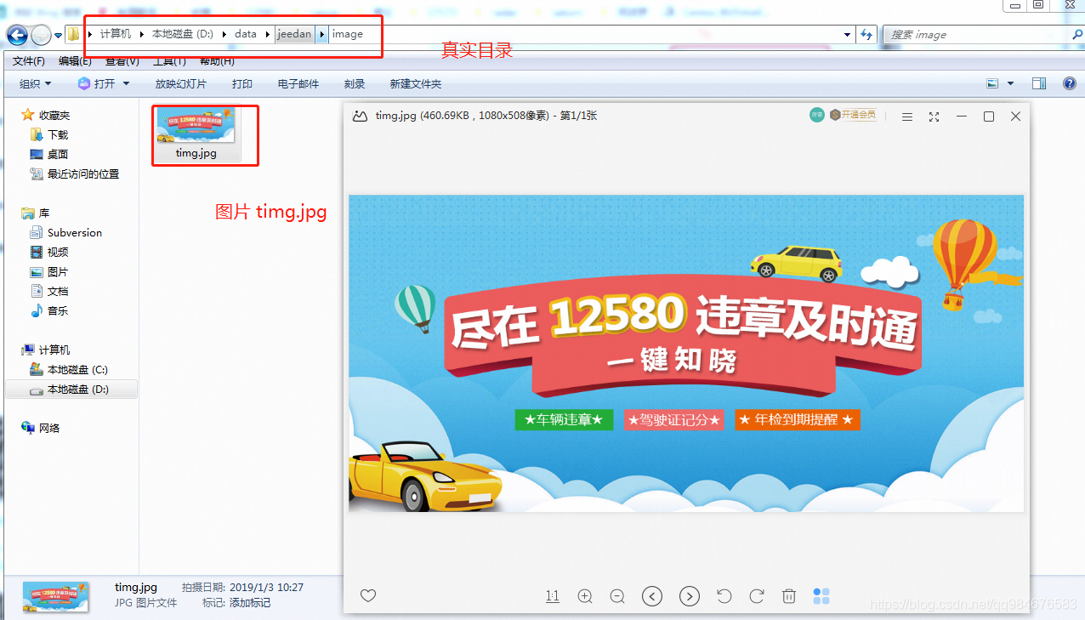Open the 图片 library
The width and height of the screenshot is (1085, 620).
tap(58, 271)
